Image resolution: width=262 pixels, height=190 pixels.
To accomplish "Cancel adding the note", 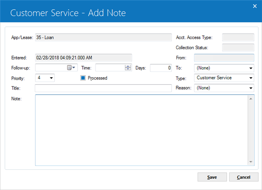I will 244,177.
